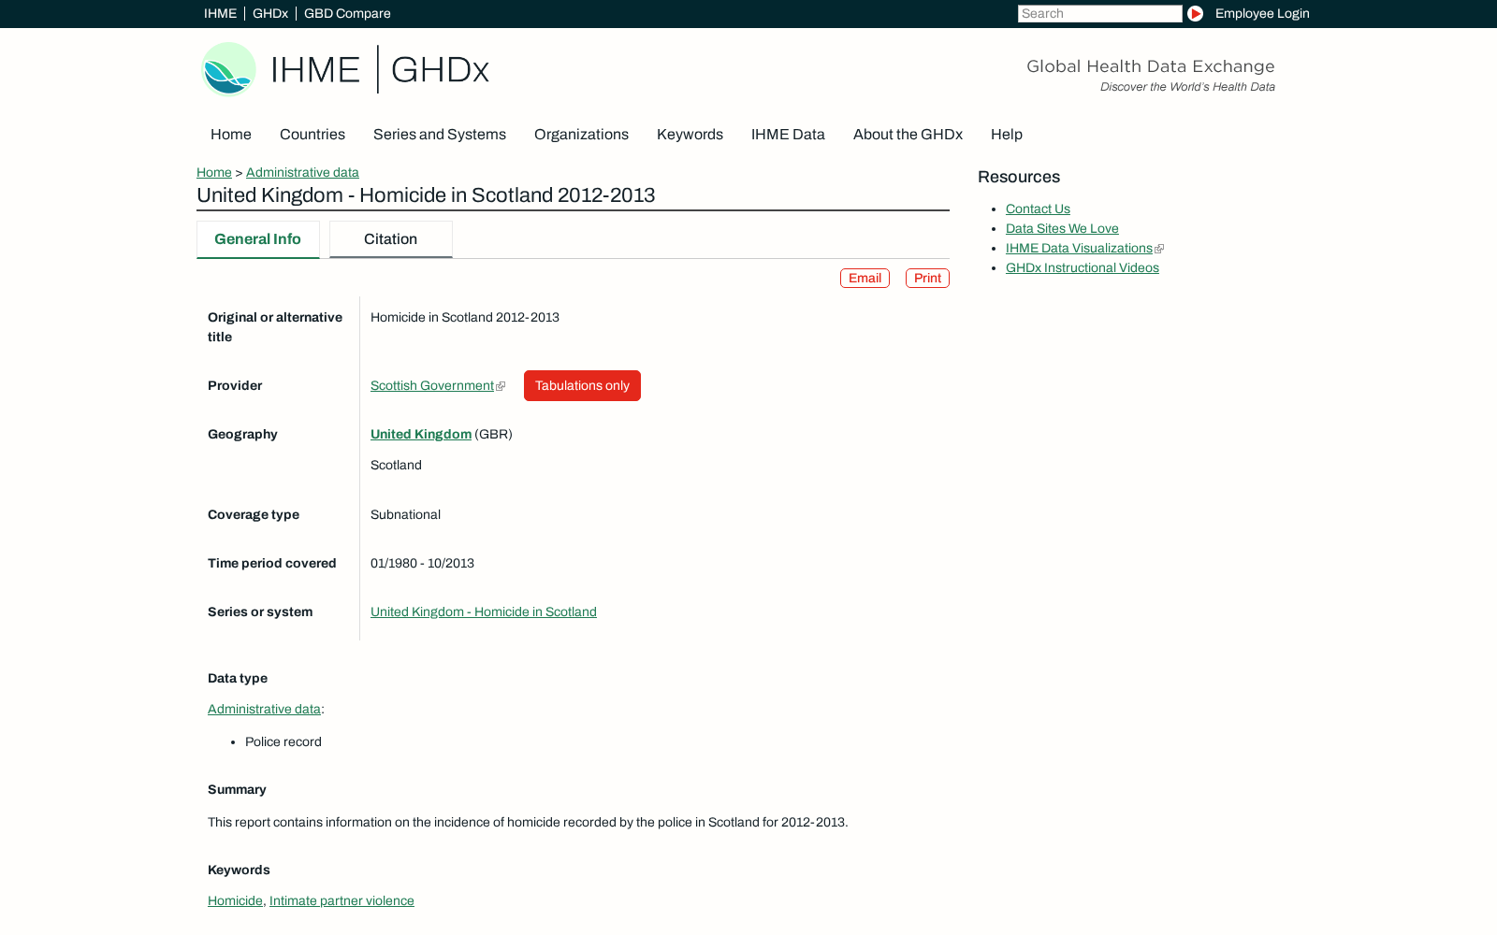
Task: Open the Home menu item
Action: point(231,135)
